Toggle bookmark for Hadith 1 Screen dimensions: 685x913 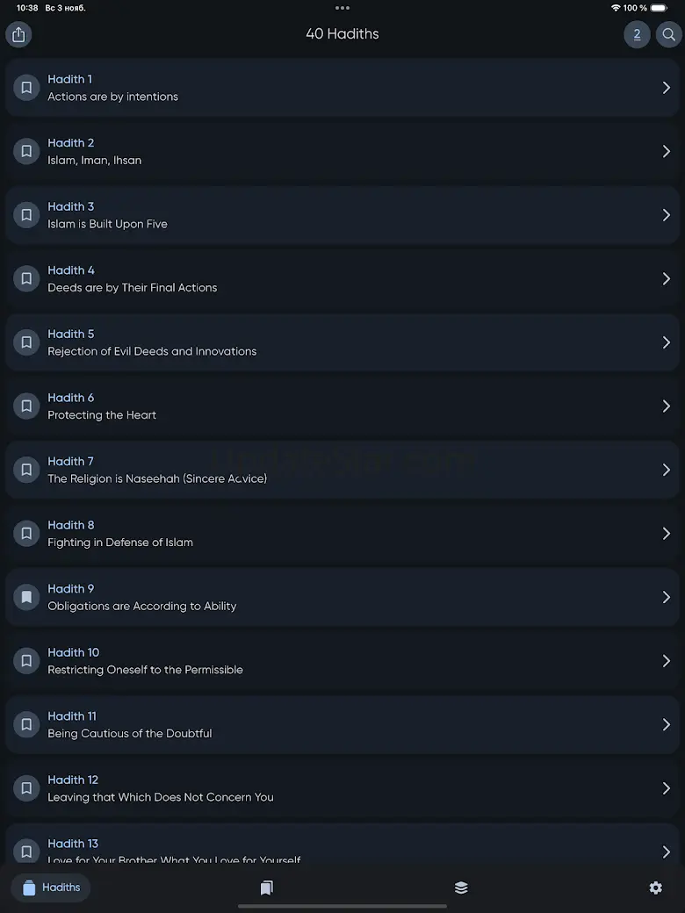(x=26, y=88)
